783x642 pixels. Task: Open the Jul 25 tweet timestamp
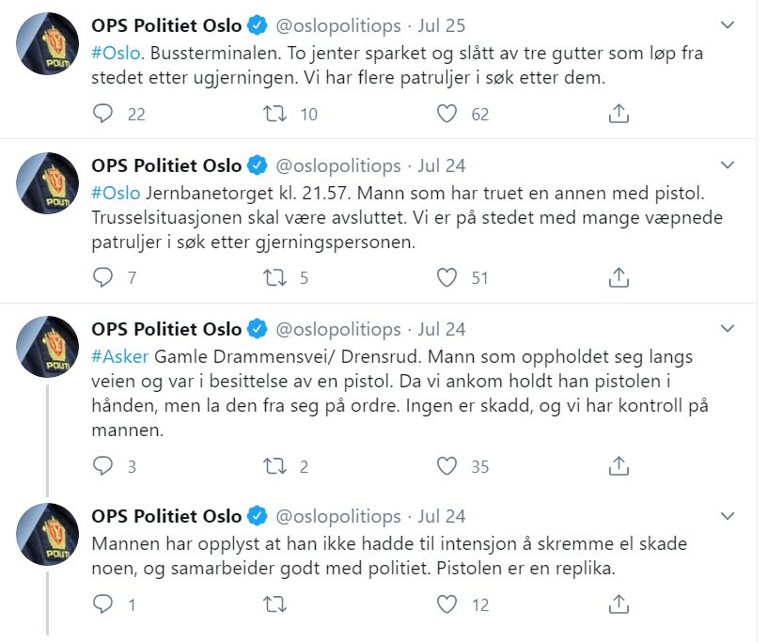click(x=441, y=25)
